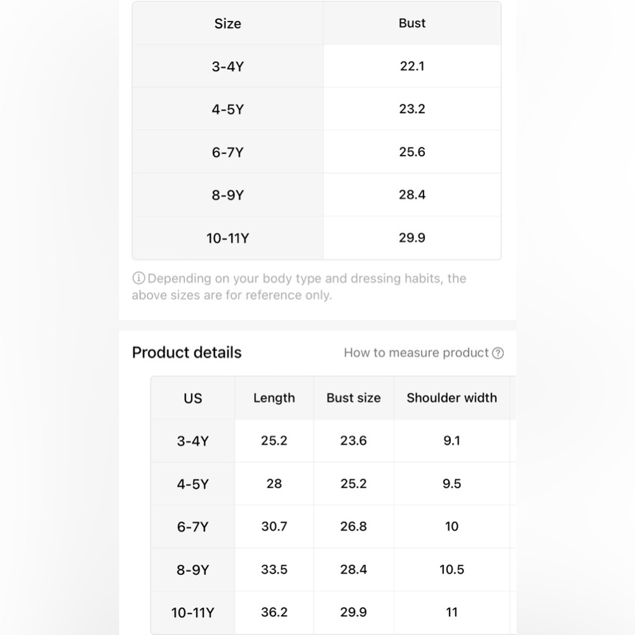The height and width of the screenshot is (635, 635).
Task: Click the Length column header
Action: pyautogui.click(x=274, y=398)
